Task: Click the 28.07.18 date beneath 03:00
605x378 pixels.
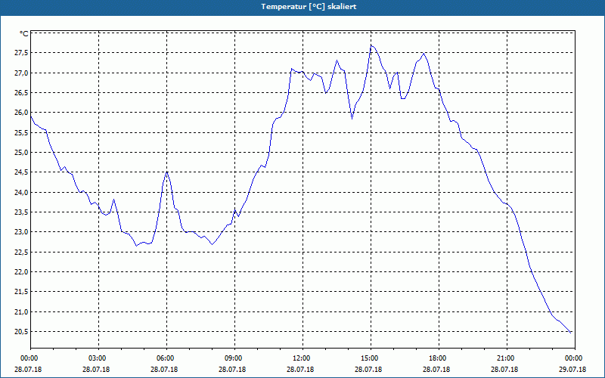Action: [96, 370]
